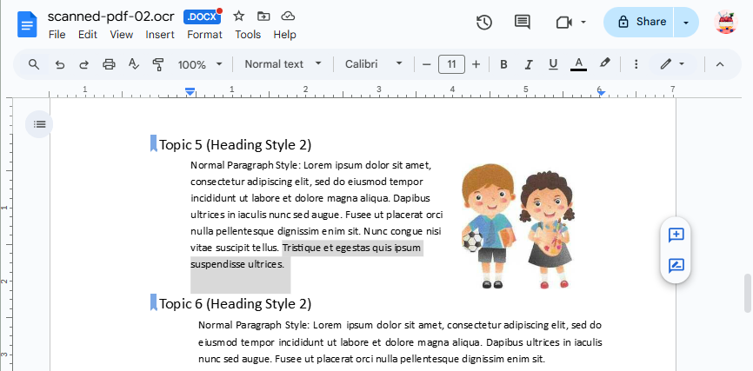753x371 pixels.
Task: Click the Topic 6 (Heading Style 2) heading
Action: coord(236,303)
